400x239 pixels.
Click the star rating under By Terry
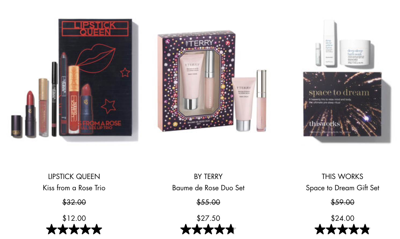(x=208, y=230)
